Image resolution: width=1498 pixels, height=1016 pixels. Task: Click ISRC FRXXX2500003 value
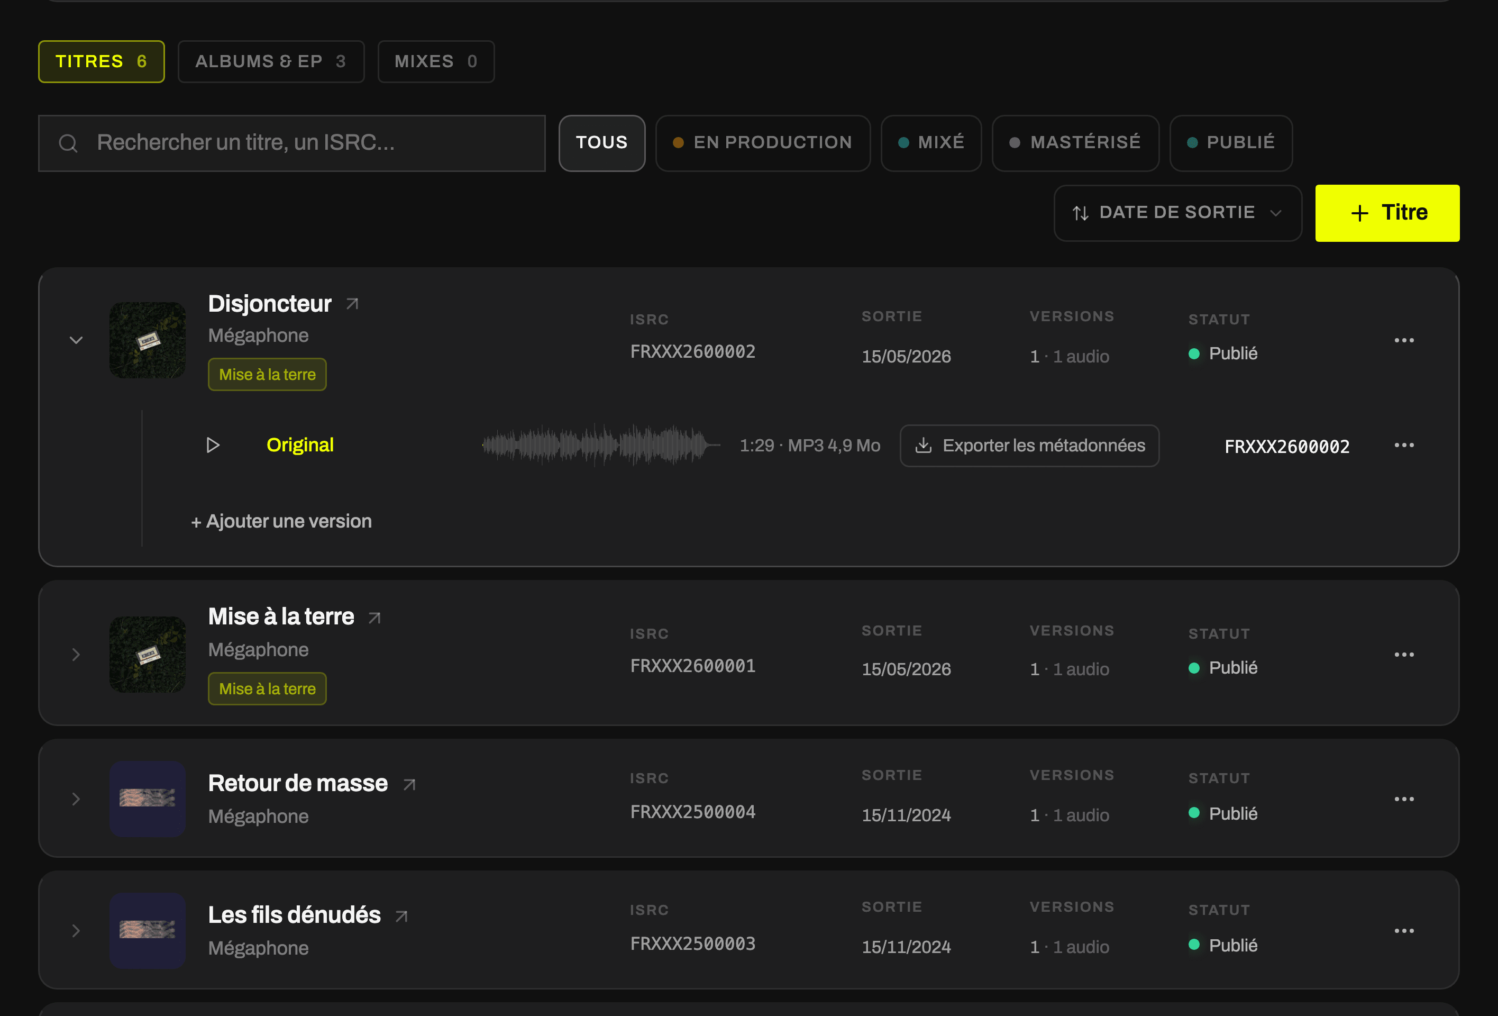coord(693,944)
